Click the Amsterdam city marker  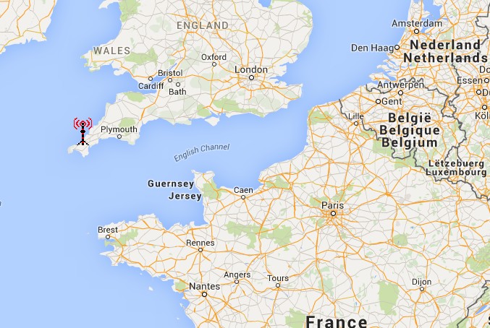(x=416, y=31)
